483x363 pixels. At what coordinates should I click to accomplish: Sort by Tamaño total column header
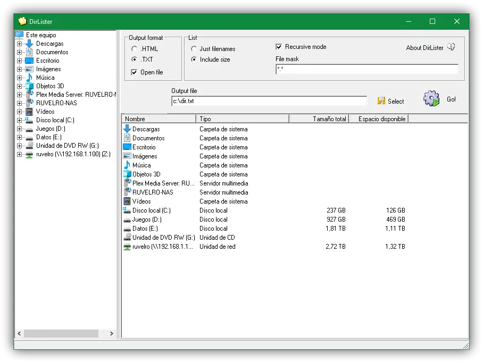[319, 119]
